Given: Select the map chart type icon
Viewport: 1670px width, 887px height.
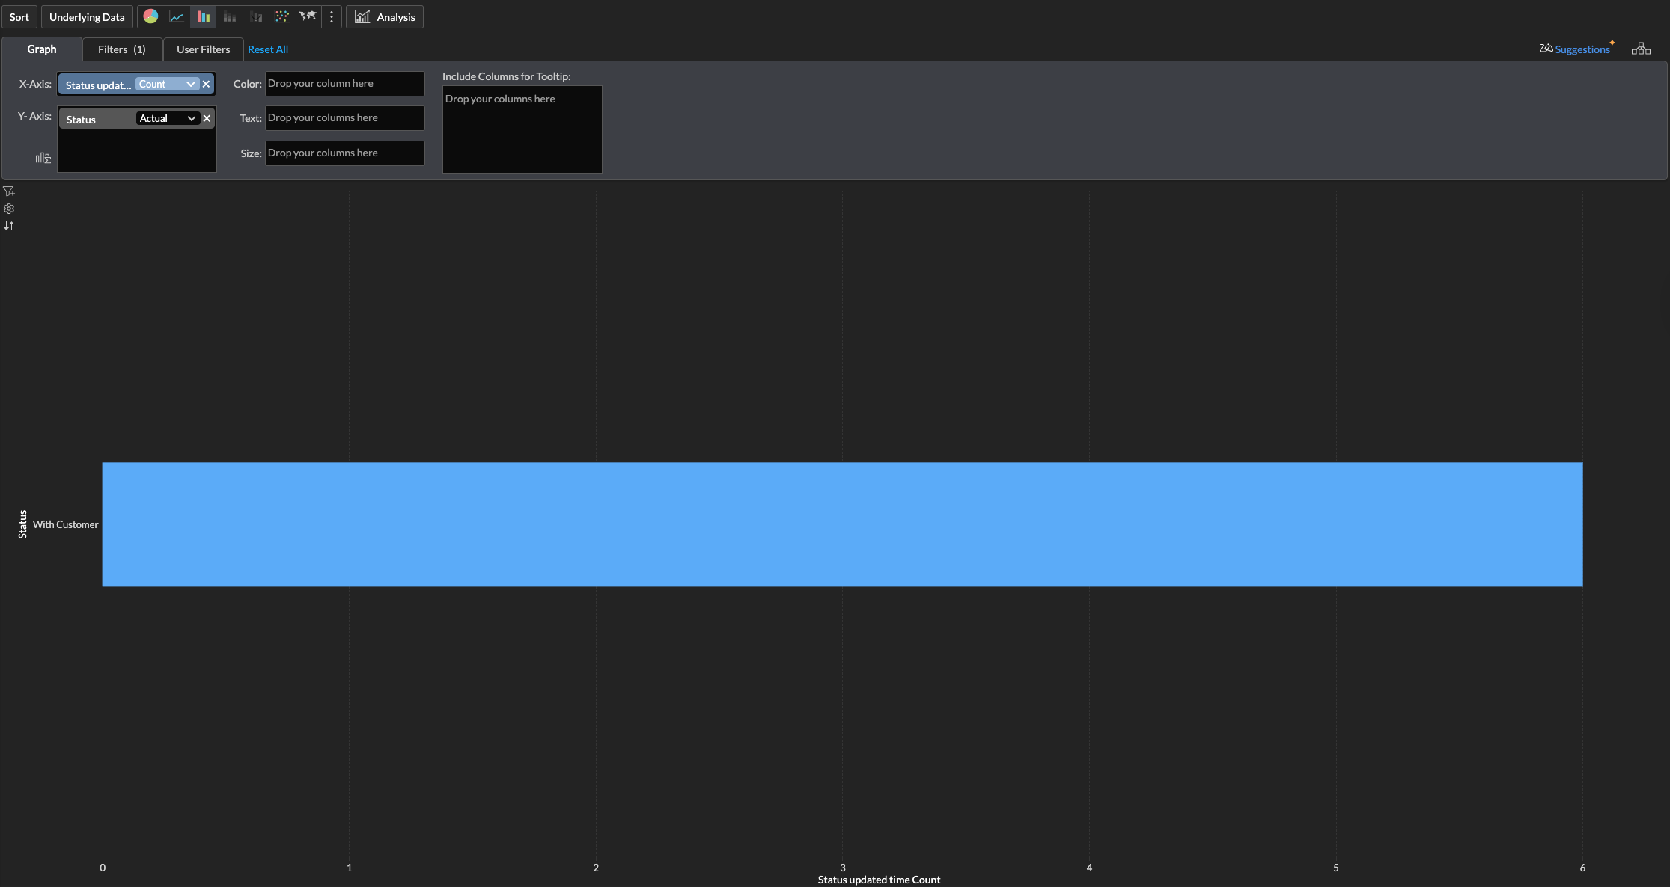Looking at the screenshot, I should 307,16.
